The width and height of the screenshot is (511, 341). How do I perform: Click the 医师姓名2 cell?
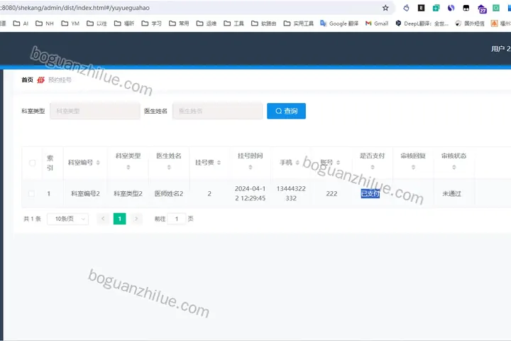pyautogui.click(x=169, y=193)
